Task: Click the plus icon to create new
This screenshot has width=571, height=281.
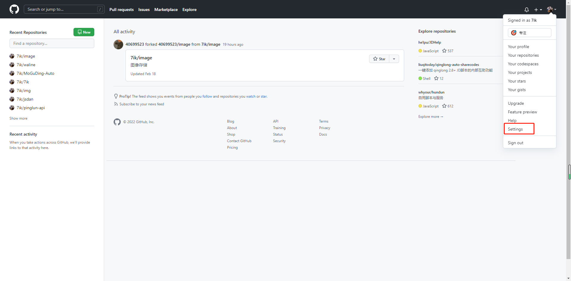Action: (x=536, y=9)
